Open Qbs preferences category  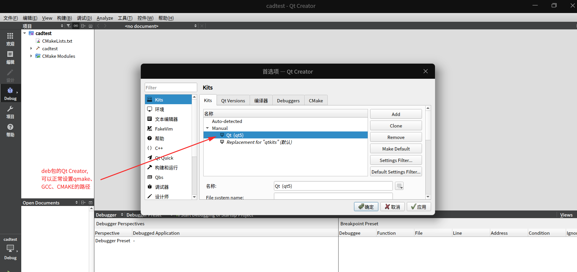pyautogui.click(x=168, y=177)
